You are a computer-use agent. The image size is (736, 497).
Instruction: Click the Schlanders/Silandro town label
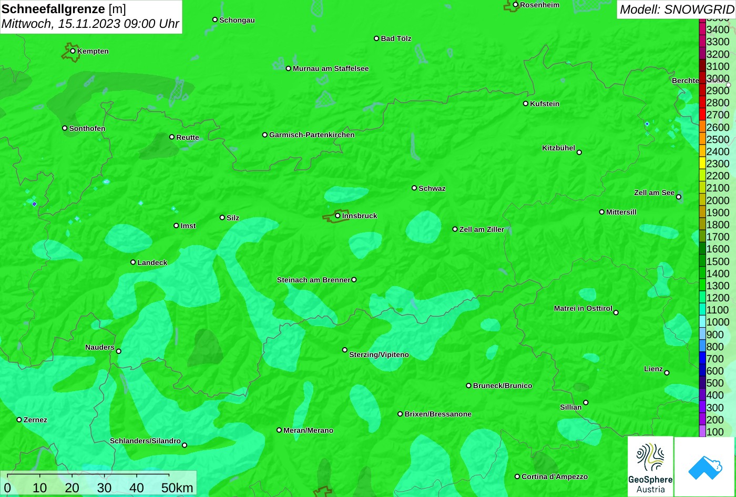pos(145,441)
